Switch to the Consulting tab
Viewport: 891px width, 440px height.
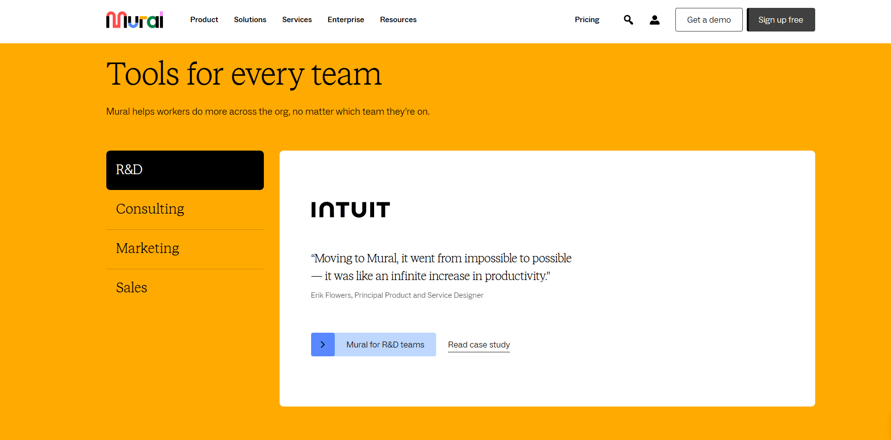click(185, 210)
